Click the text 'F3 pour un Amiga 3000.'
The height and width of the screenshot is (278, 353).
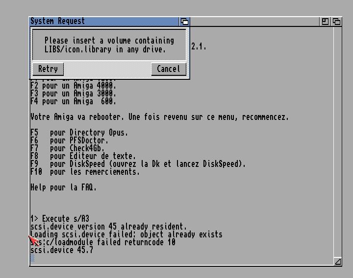click(74, 93)
